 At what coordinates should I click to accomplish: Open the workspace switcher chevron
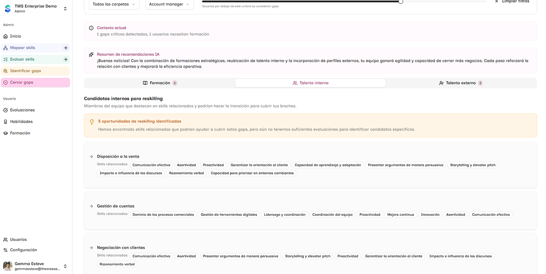tap(65, 9)
